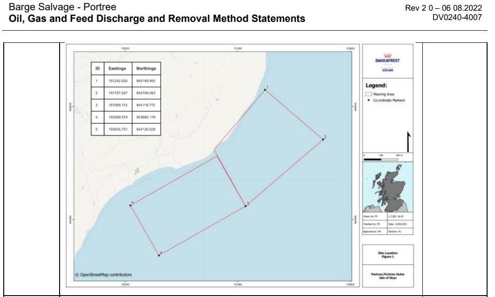
Task: Select coordinate marker 3 on the map
Action: 245,205
